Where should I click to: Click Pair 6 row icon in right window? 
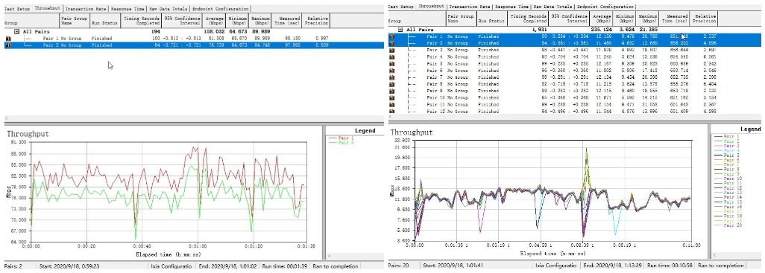(391, 71)
